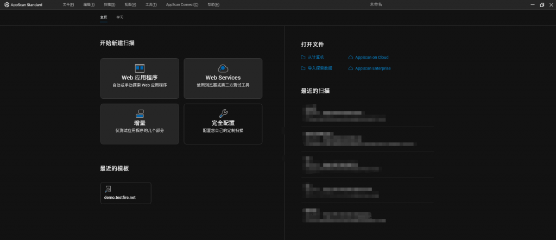Restore down the AppScan window
This screenshot has height=240, width=556.
point(542,4)
